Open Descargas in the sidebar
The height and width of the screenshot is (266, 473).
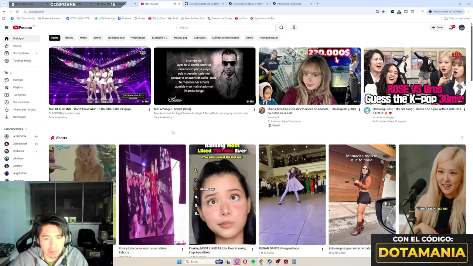coord(21,117)
